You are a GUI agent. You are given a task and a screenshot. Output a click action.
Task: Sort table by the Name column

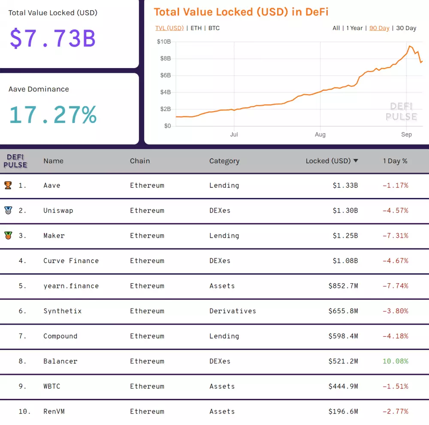tap(53, 161)
